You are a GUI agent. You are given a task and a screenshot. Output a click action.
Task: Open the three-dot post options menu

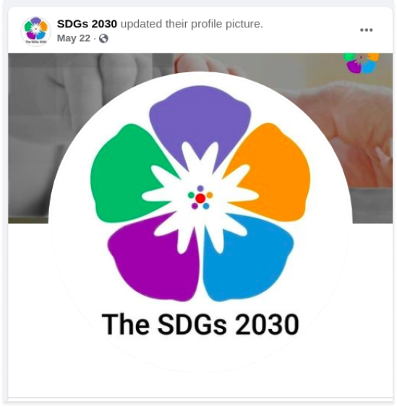click(x=367, y=30)
